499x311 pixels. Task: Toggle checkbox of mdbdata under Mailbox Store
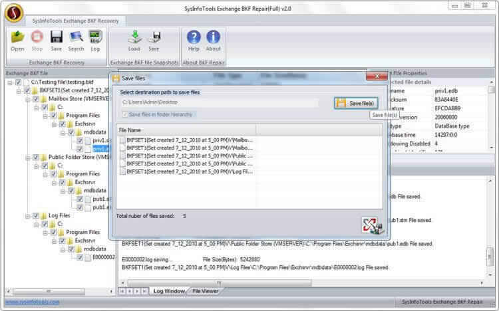71,132
